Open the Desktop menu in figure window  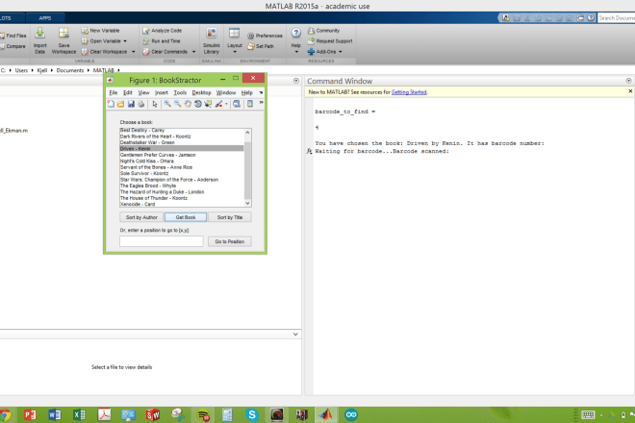[x=201, y=92]
